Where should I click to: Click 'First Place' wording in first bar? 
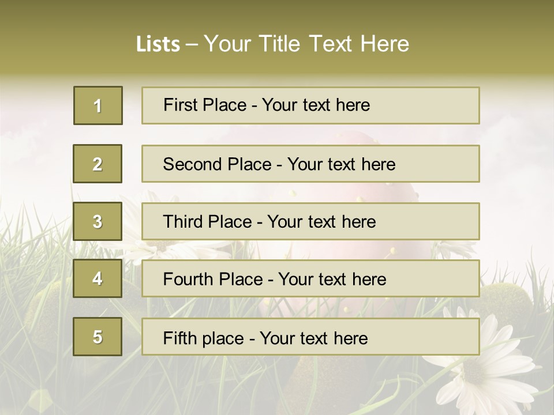point(205,105)
